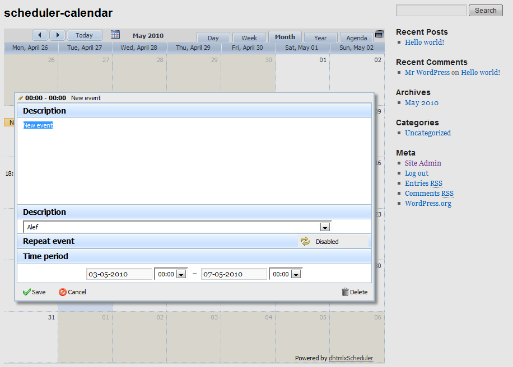513x367 pixels.
Task: Switch to the Week view tab
Action: point(249,38)
